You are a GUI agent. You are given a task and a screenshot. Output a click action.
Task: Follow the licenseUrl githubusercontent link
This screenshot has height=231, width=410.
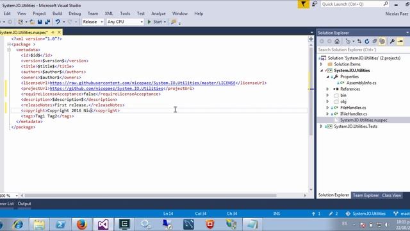click(x=142, y=83)
